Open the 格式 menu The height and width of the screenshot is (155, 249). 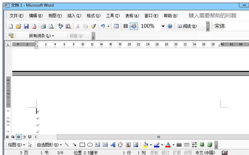(x=94, y=16)
